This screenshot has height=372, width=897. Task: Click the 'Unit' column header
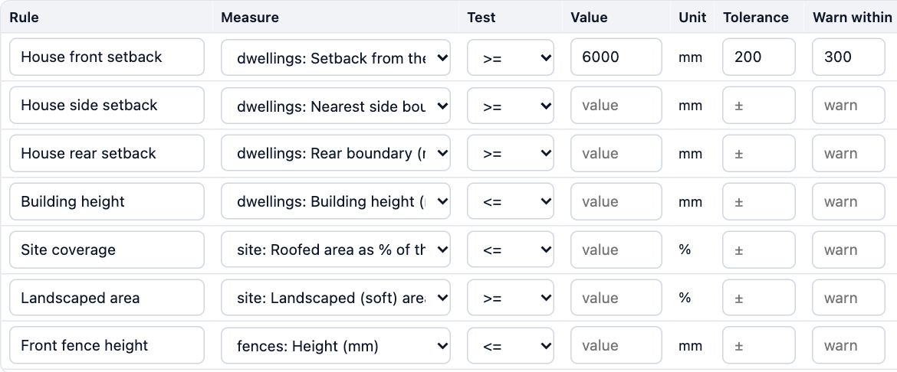(x=692, y=18)
